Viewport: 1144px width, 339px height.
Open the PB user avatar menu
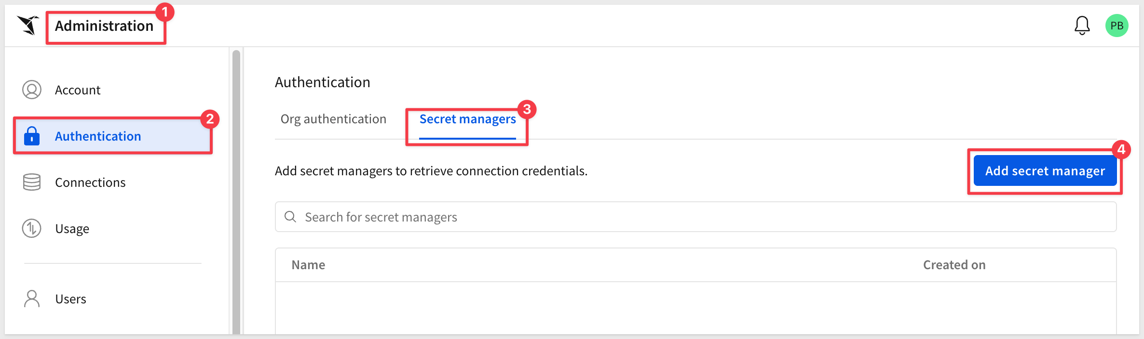(x=1117, y=26)
